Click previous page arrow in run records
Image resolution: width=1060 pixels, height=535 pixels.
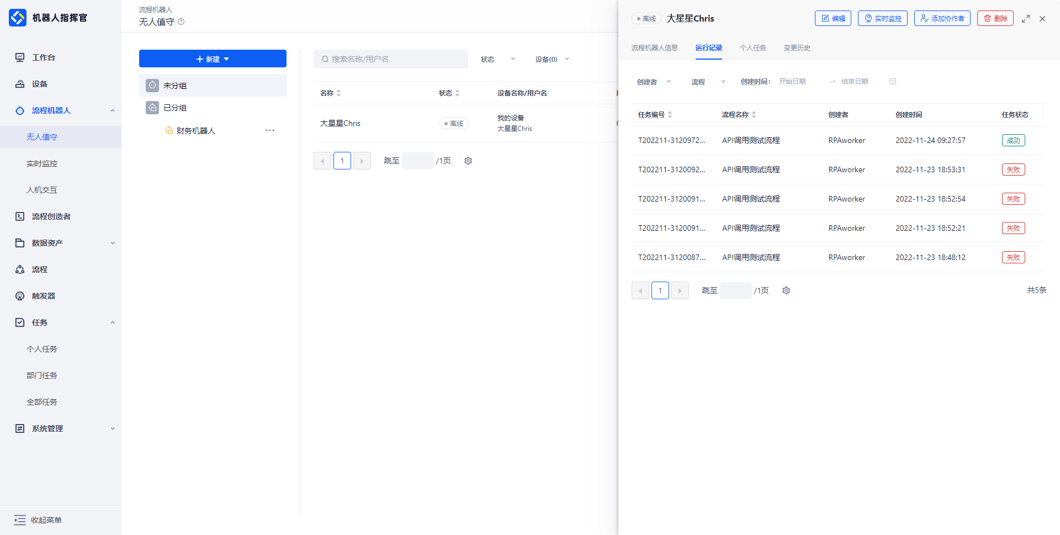coord(640,290)
